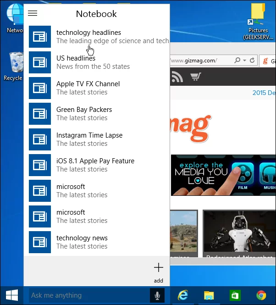Launch Google Chrome from the taskbar
The width and height of the screenshot is (276, 305).
[x=261, y=296]
